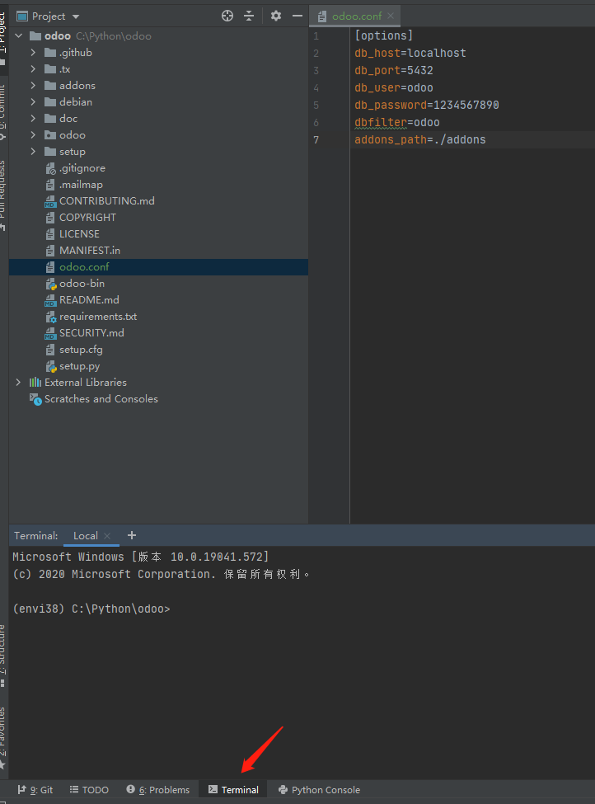
Task: Close the Local terminal session
Action: 107,535
